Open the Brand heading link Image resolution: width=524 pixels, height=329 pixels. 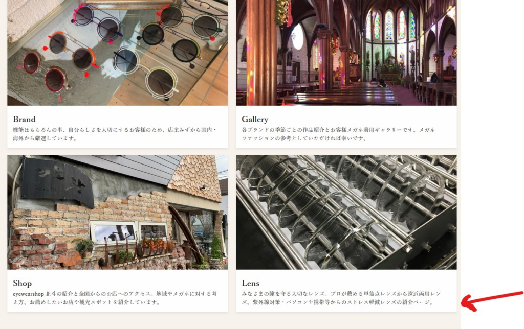[24, 119]
